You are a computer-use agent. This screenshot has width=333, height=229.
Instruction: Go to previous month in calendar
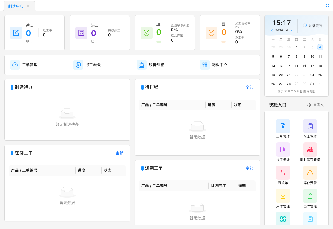272,30
